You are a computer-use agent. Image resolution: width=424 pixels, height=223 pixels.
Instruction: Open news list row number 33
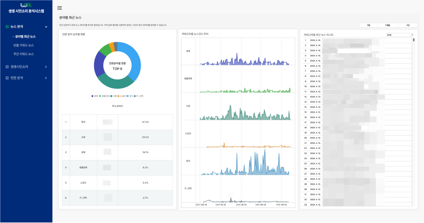(x=357, y=205)
